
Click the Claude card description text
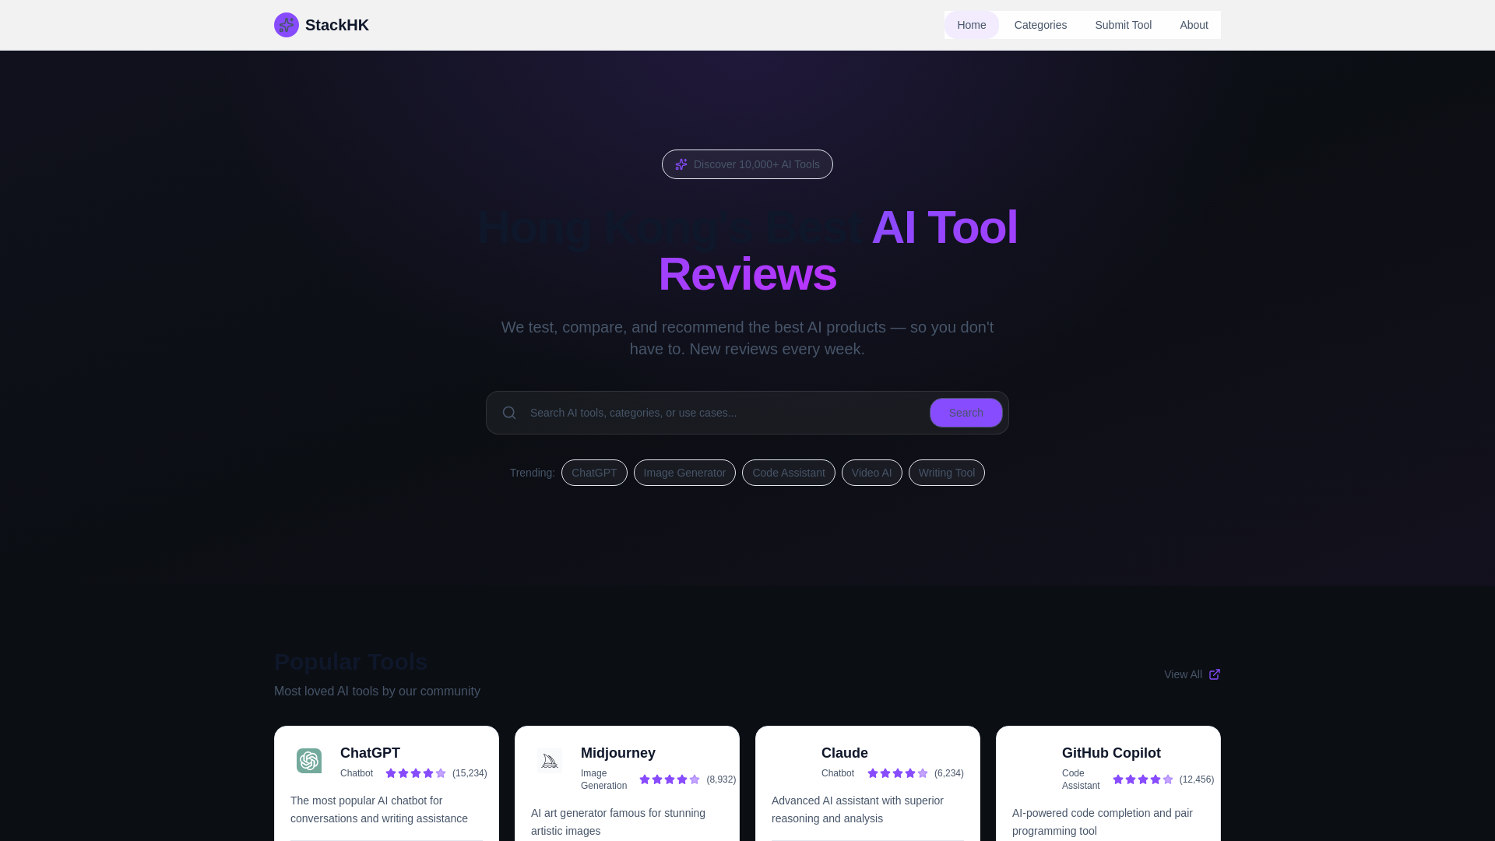click(857, 809)
